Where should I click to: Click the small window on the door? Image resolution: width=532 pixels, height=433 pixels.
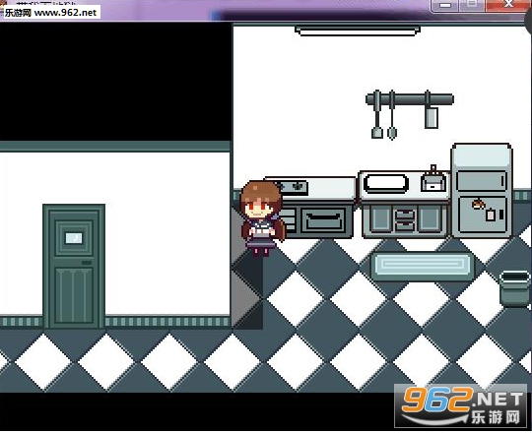[x=74, y=238]
